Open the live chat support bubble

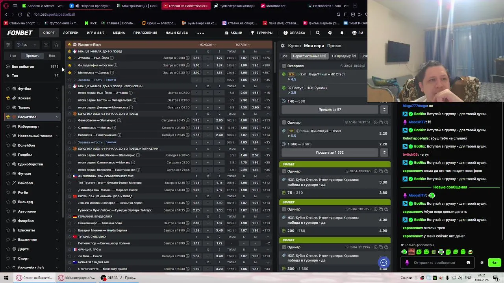pyautogui.click(x=384, y=263)
